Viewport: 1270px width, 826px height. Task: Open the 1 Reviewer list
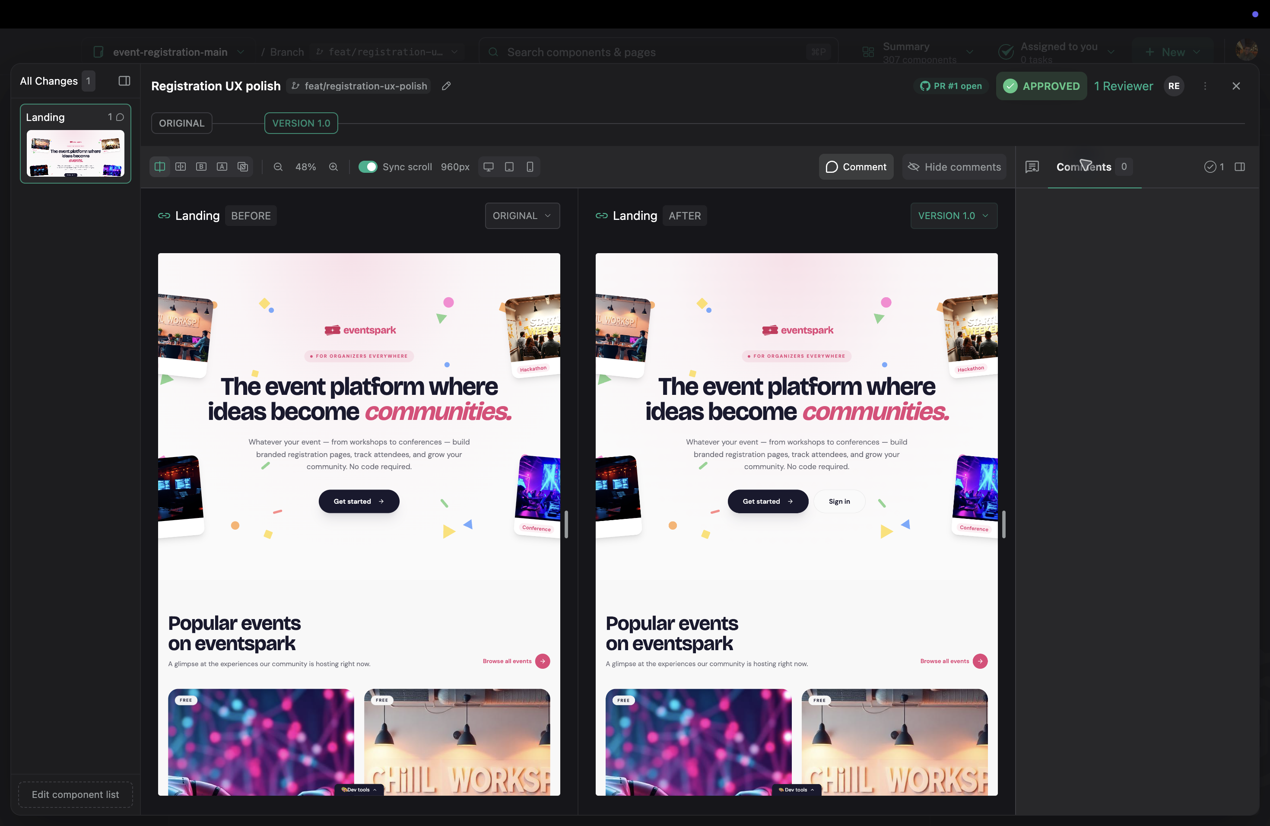[1123, 86]
